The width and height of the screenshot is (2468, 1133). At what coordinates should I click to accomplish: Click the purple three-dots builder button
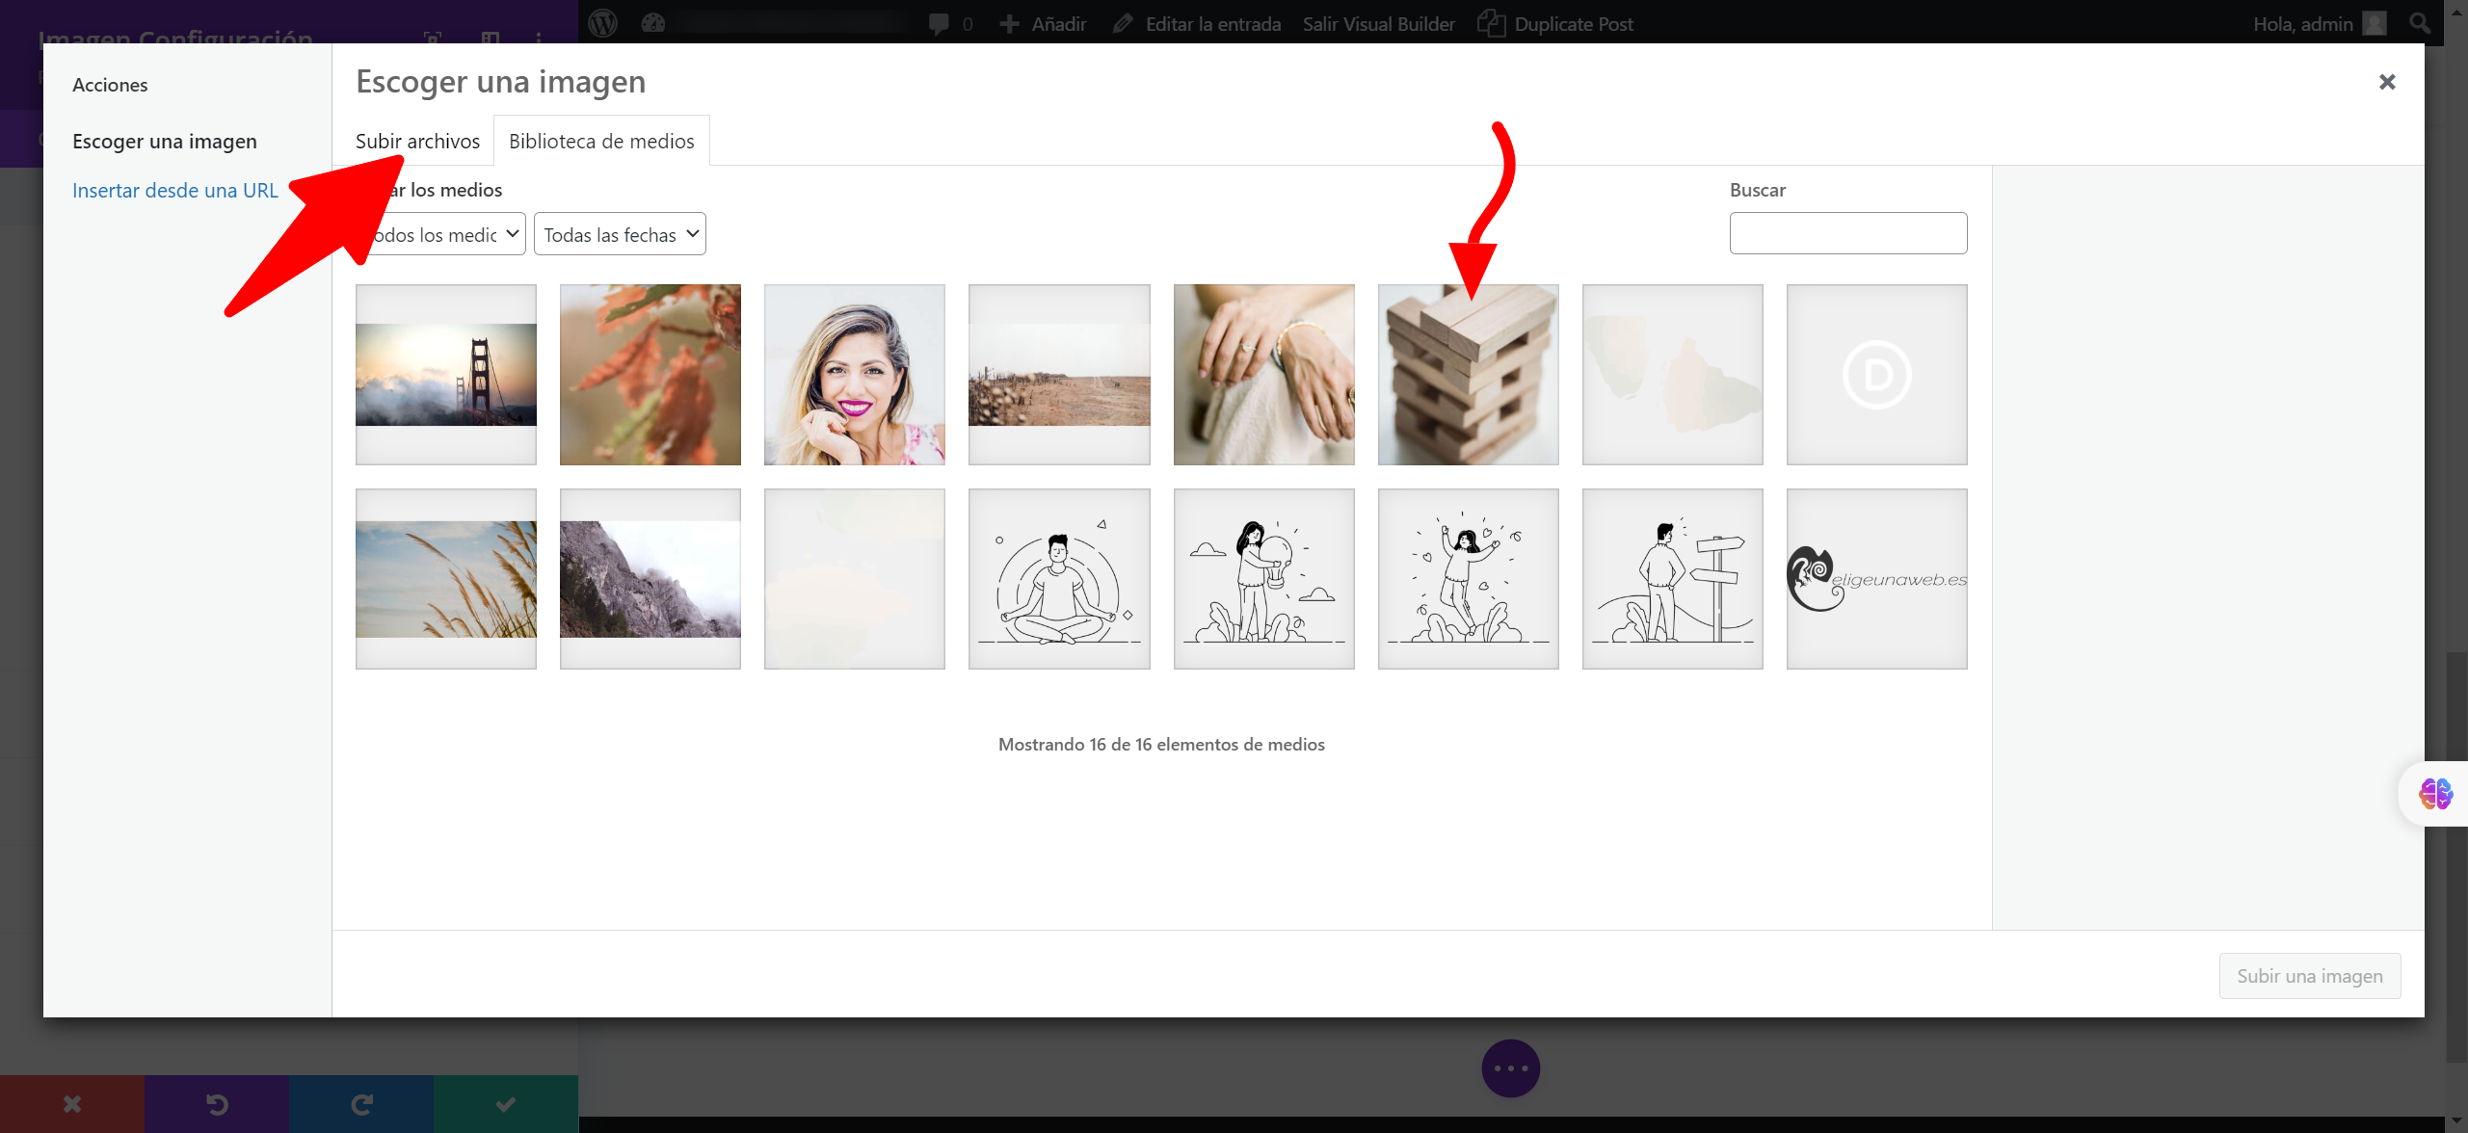click(1510, 1067)
